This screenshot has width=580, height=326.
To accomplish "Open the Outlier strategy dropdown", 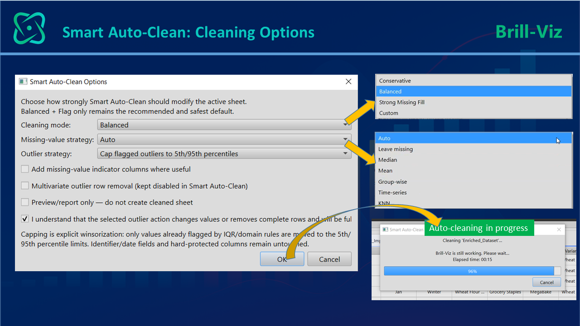I will pos(224,154).
